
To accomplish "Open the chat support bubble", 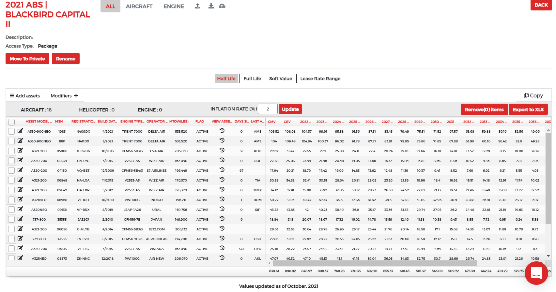I will [x=536, y=273].
